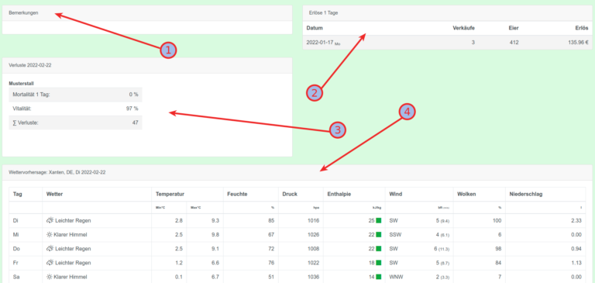
Task: Click the sun icon in Sa row
Action: (50, 277)
